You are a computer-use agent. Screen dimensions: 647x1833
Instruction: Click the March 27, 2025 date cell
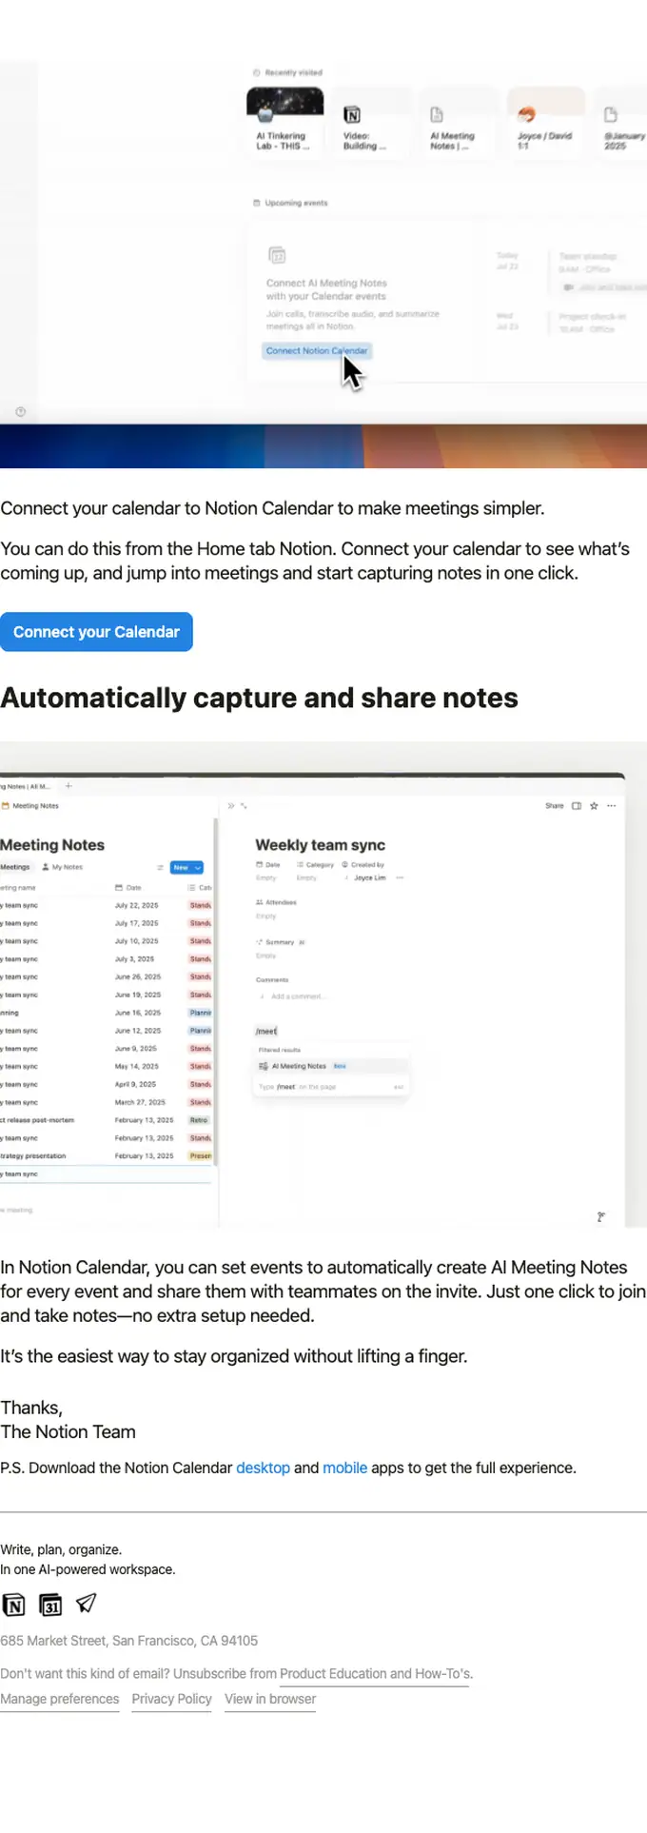(x=140, y=1102)
